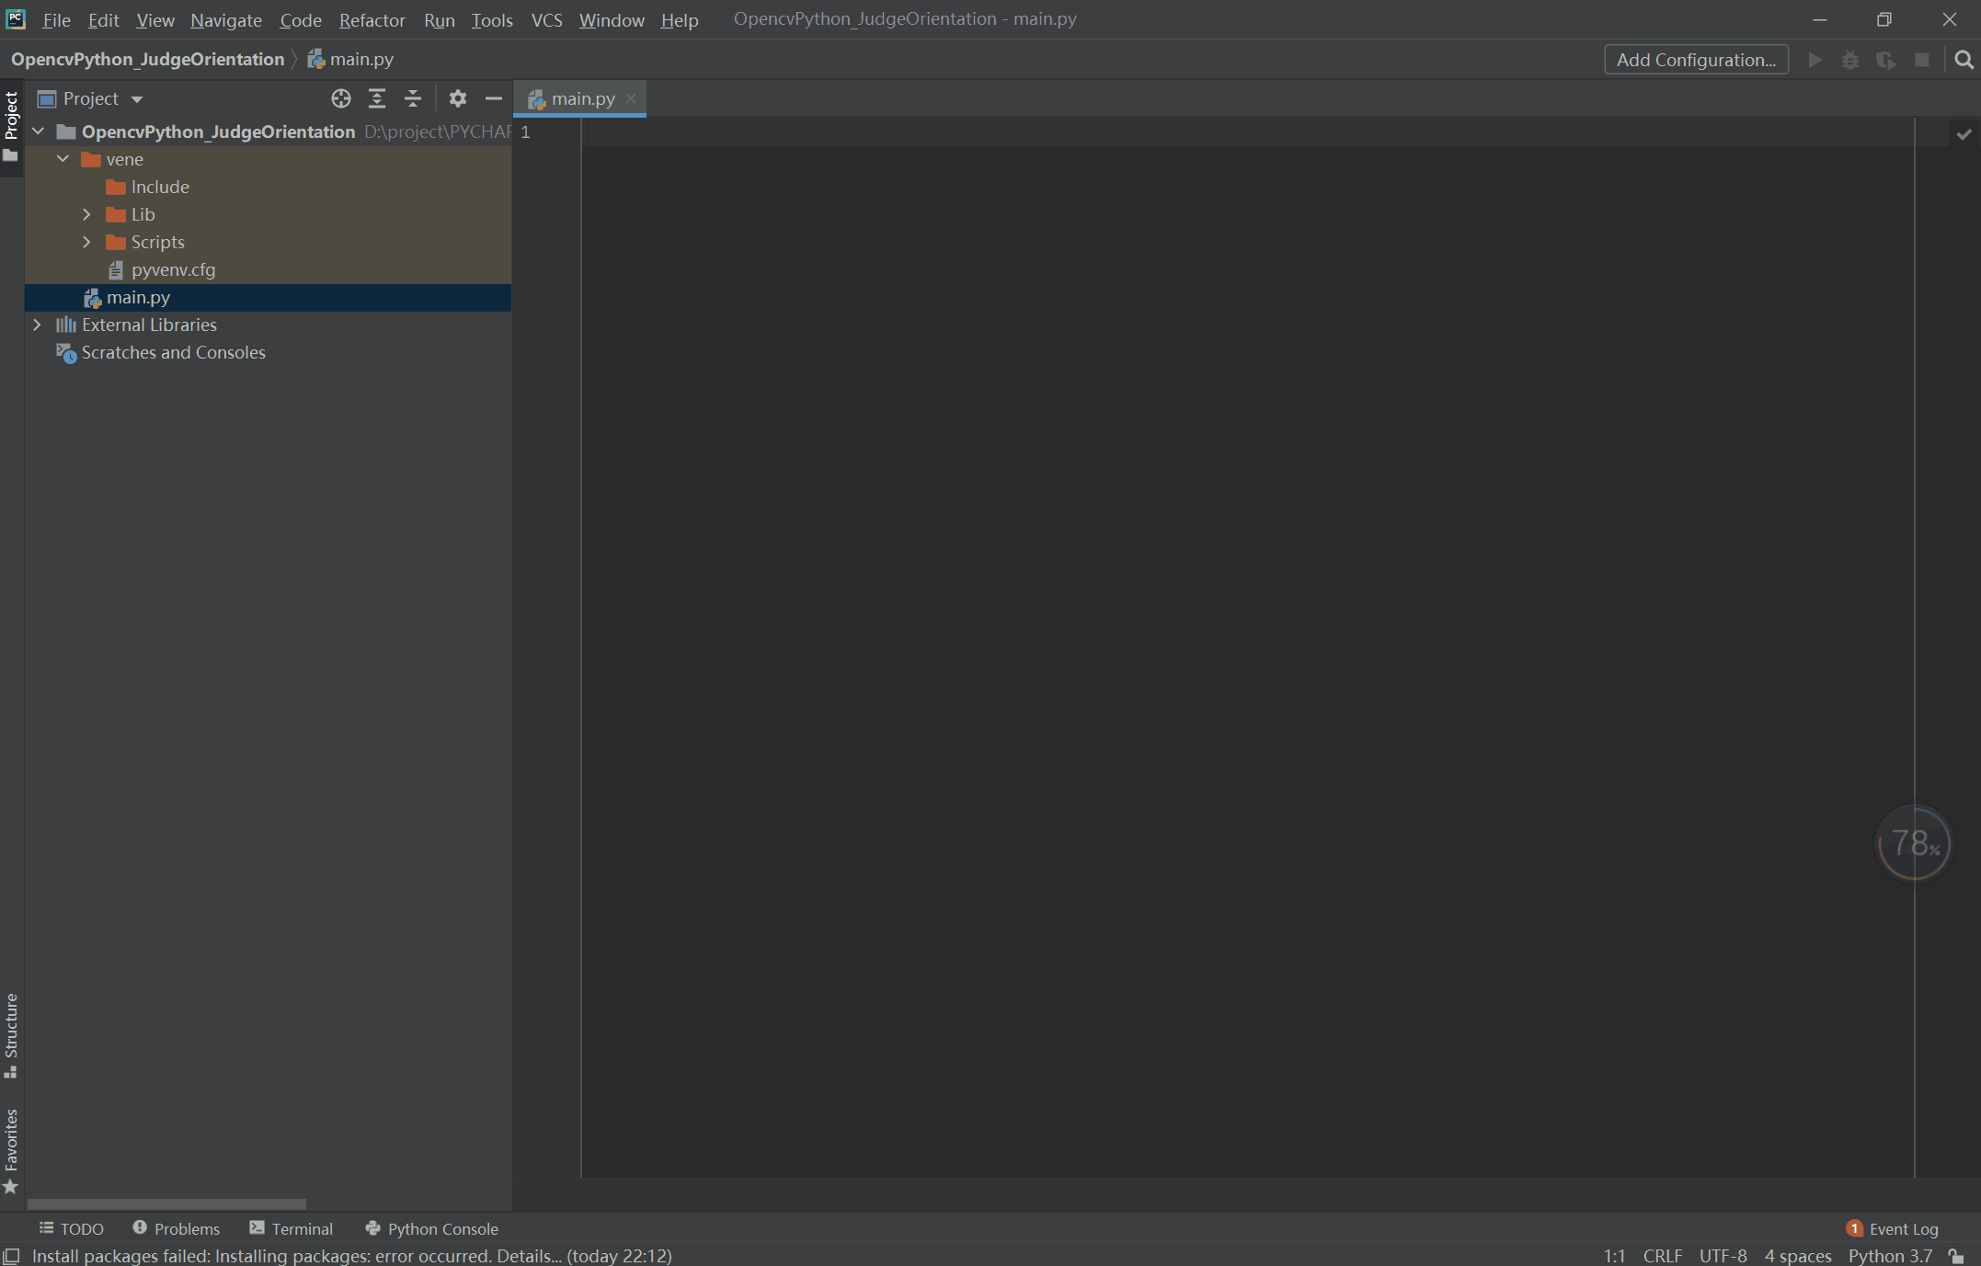Screen dimensions: 1981x1266
Task: Select the Debug bug icon
Action: pos(1850,59)
